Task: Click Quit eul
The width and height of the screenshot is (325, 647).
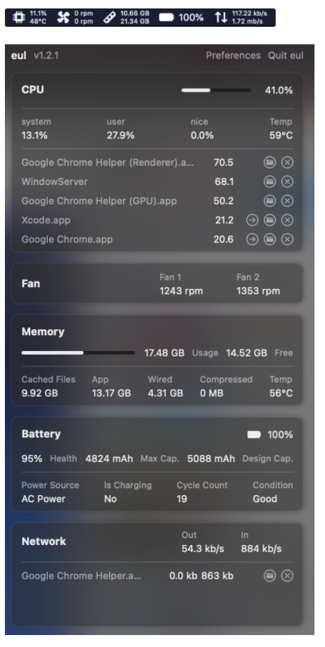Action: point(286,56)
